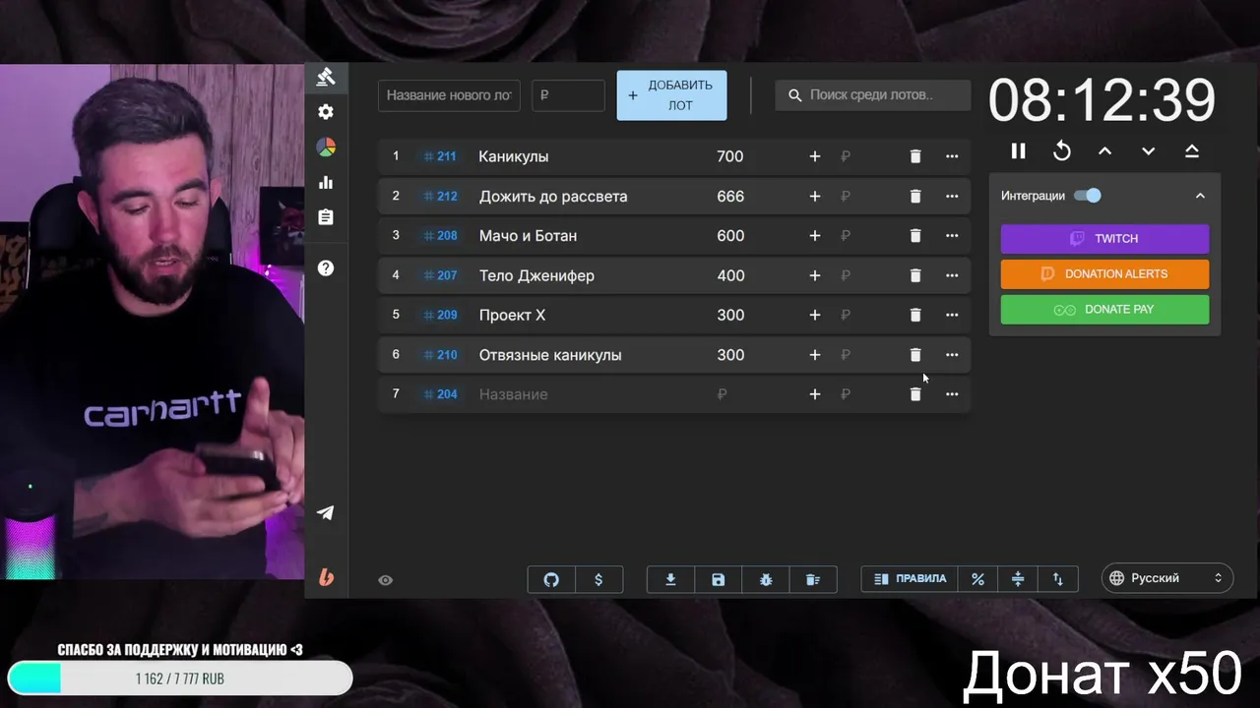Click the orange Boosty logo icon

click(x=326, y=578)
